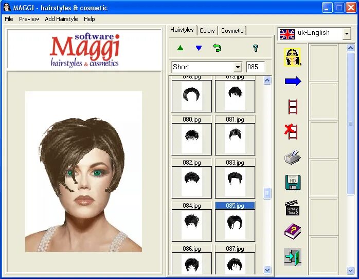Click the hairstyle number field showing 085
Image resolution: width=359 pixels, height=279 pixels.
pos(255,67)
